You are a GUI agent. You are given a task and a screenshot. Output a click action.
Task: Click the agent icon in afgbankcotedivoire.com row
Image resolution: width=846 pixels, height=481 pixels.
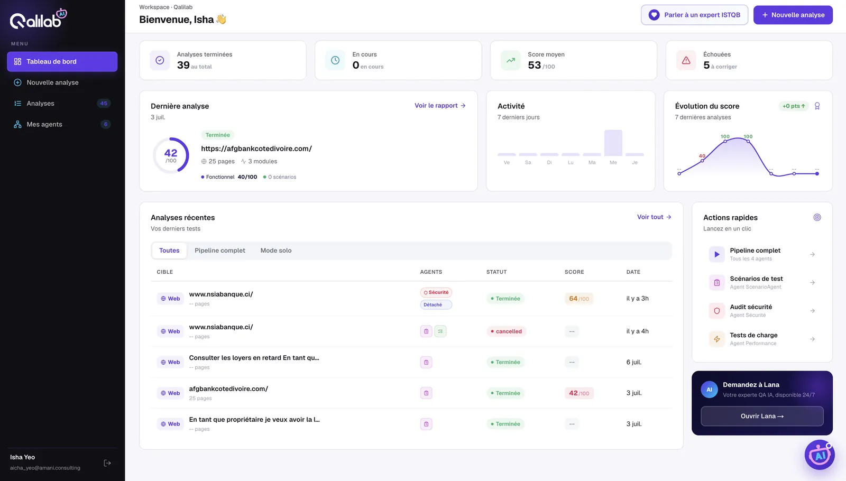coord(426,393)
